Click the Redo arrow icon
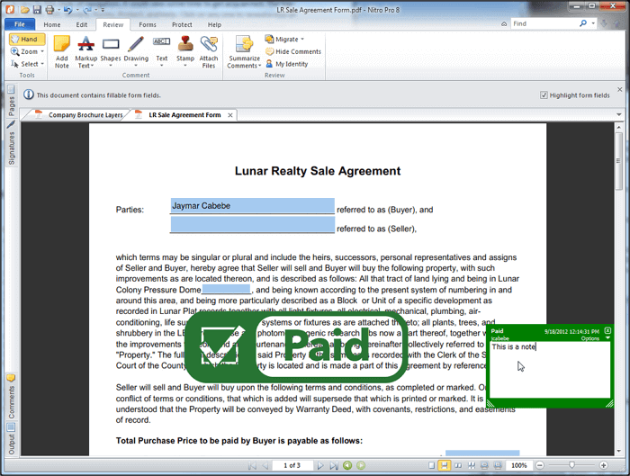630x476 pixels. pos(87,10)
